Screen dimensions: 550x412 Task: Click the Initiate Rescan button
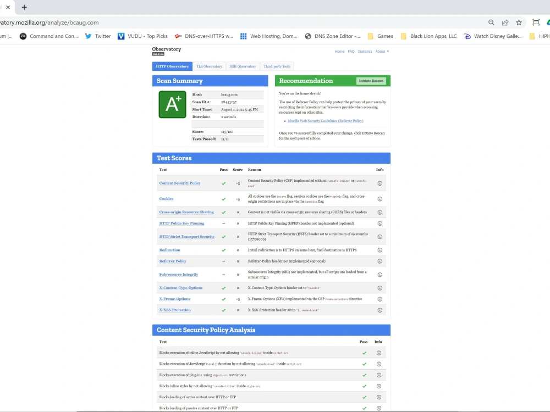tap(371, 81)
